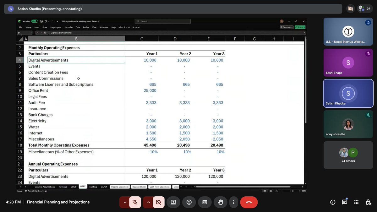Leave the call with the red button

pos(249,202)
